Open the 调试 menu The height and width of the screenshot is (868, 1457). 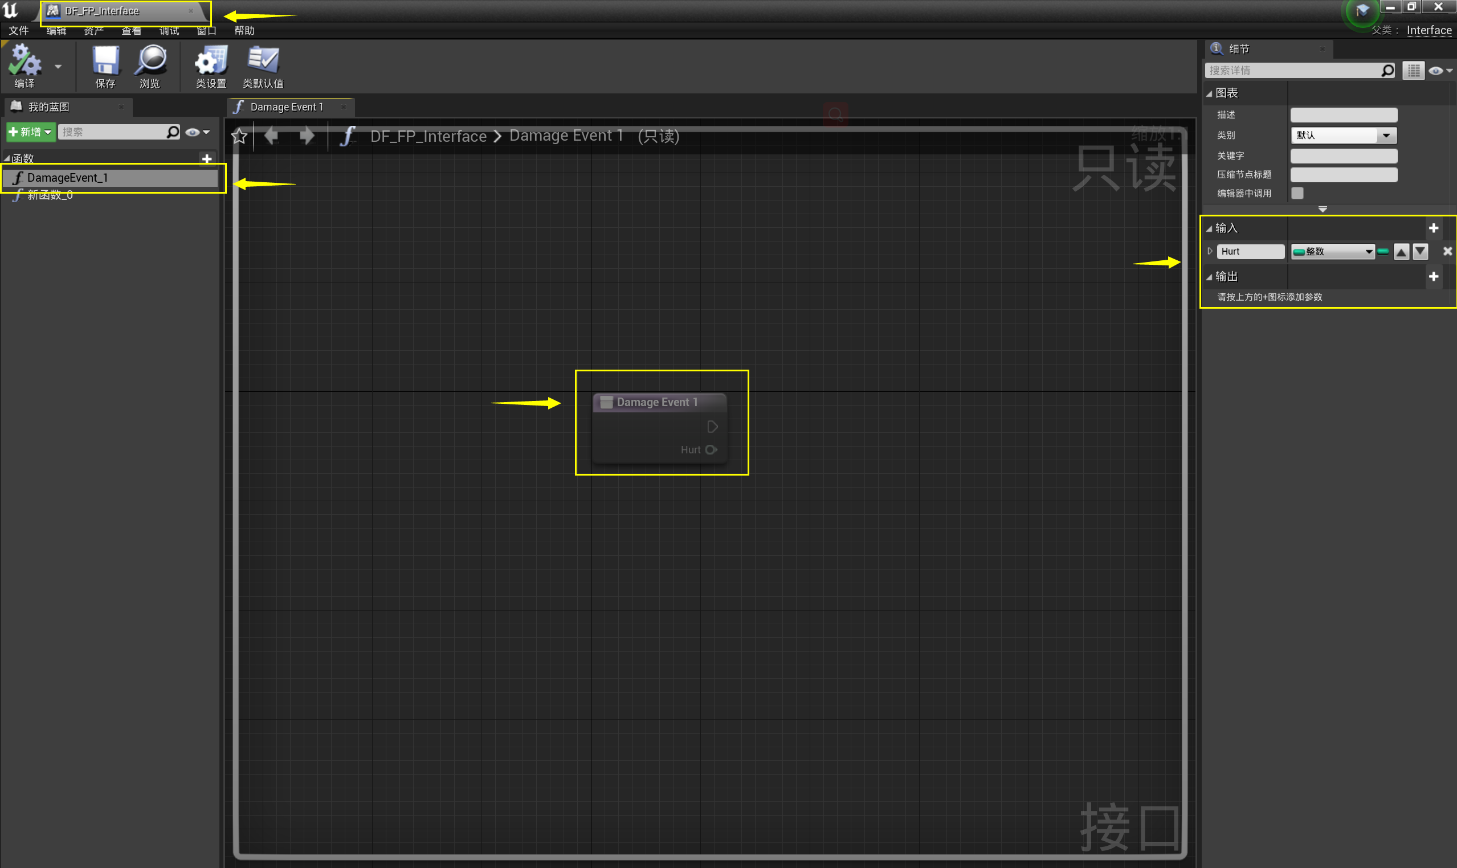click(x=169, y=30)
